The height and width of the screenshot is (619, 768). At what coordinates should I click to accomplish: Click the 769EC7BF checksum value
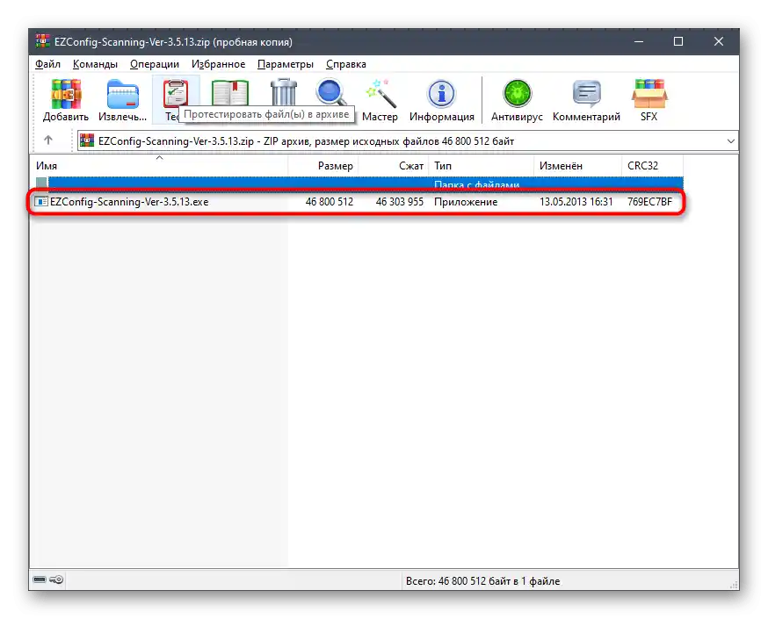coord(650,202)
